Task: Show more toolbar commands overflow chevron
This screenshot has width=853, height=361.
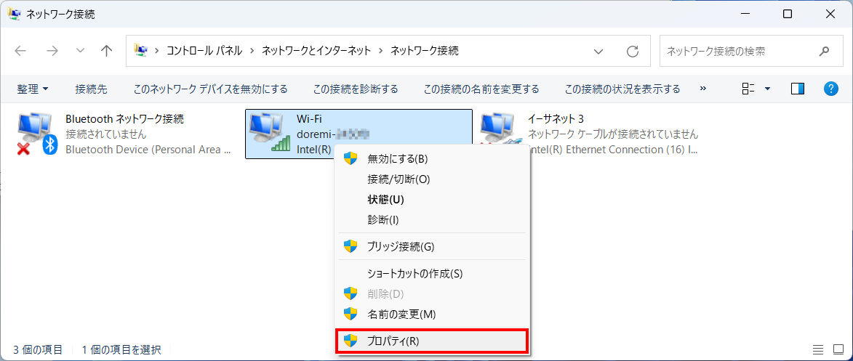Action: coord(703,88)
